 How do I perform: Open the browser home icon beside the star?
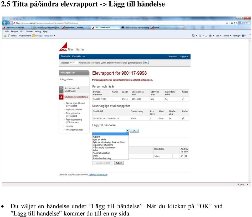pyautogui.click(x=241, y=23)
